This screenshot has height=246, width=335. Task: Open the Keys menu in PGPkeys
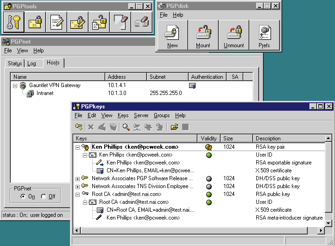(123, 115)
